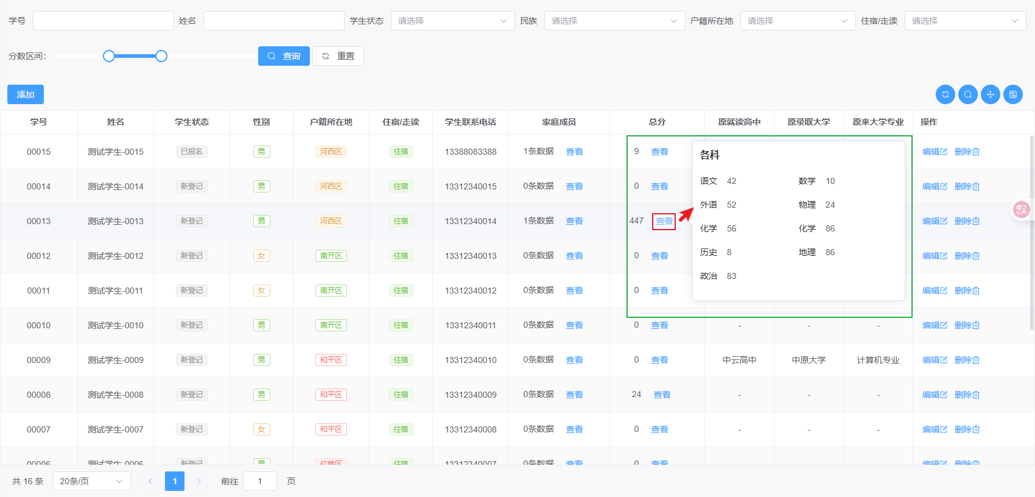This screenshot has height=497, width=1035.
Task: Open the 户籍所在地 dropdown
Action: (798, 21)
